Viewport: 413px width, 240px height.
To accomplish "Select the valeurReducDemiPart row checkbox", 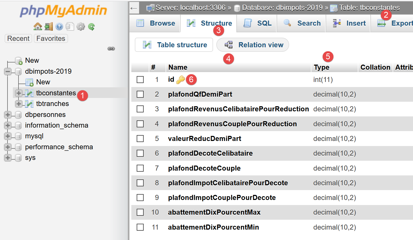I will point(140,139).
